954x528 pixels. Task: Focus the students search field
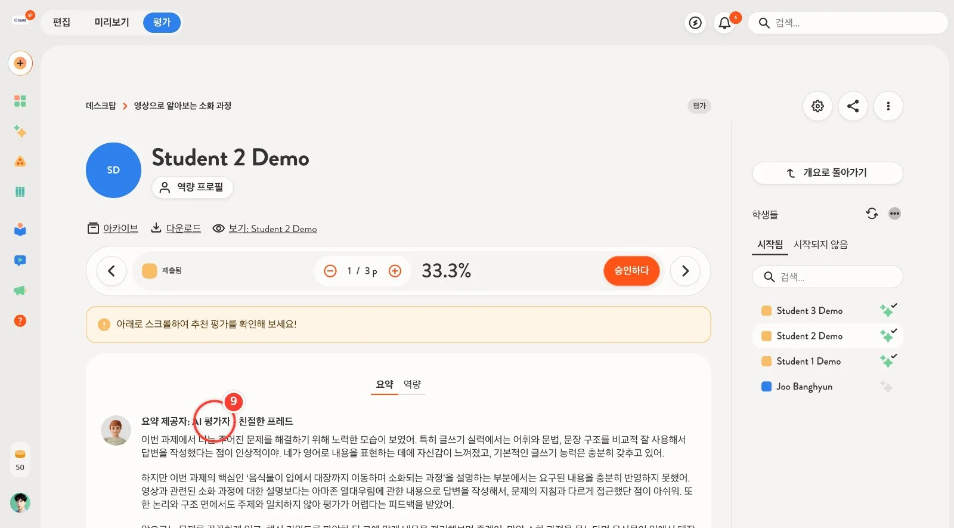[x=828, y=277]
